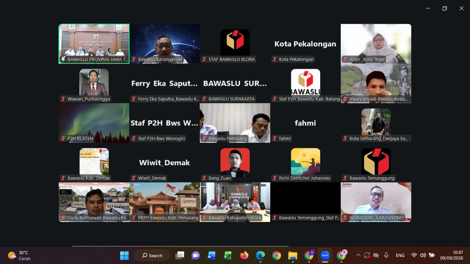
Task: Select Aliah_Kota Tegal's video tile
Action: point(376,44)
